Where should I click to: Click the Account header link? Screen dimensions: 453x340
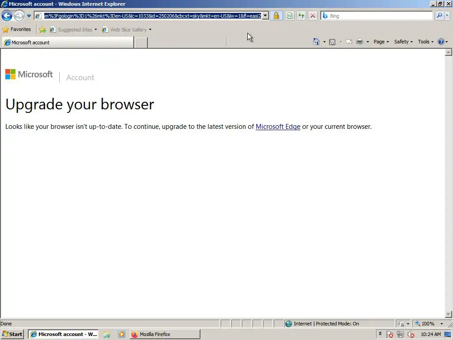click(x=80, y=77)
